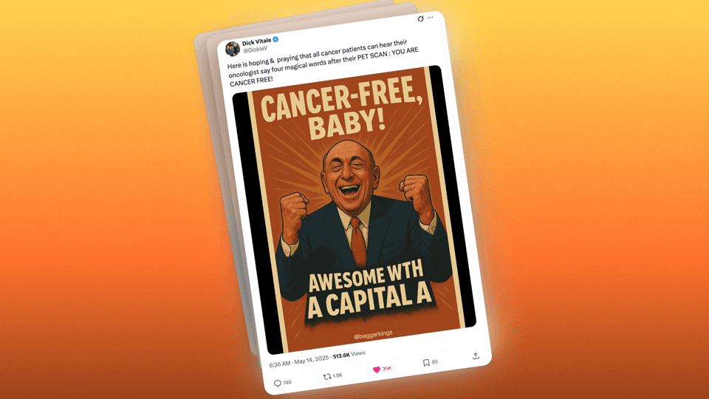709x399 pixels.
Task: Click the tweet text about PET SCAN
Action: coord(323,62)
